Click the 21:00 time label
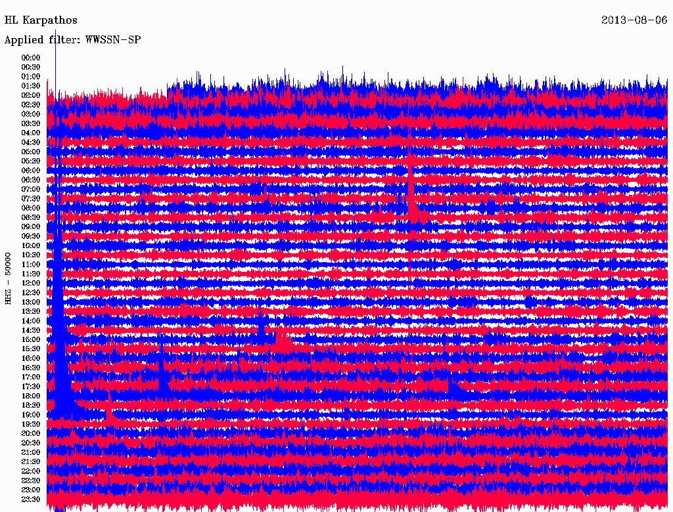 (31, 453)
